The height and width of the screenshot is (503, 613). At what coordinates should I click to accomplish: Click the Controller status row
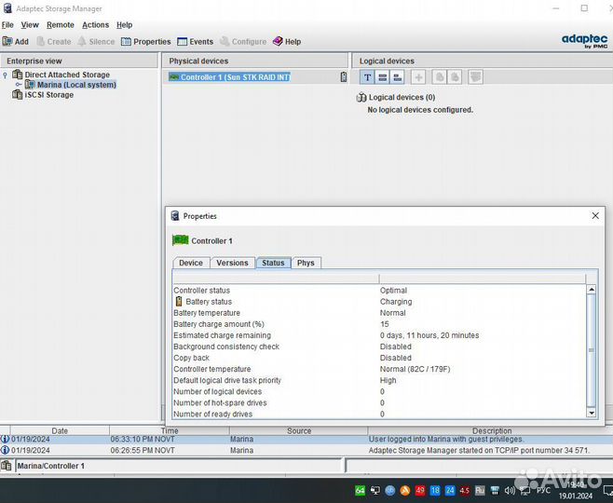379,291
